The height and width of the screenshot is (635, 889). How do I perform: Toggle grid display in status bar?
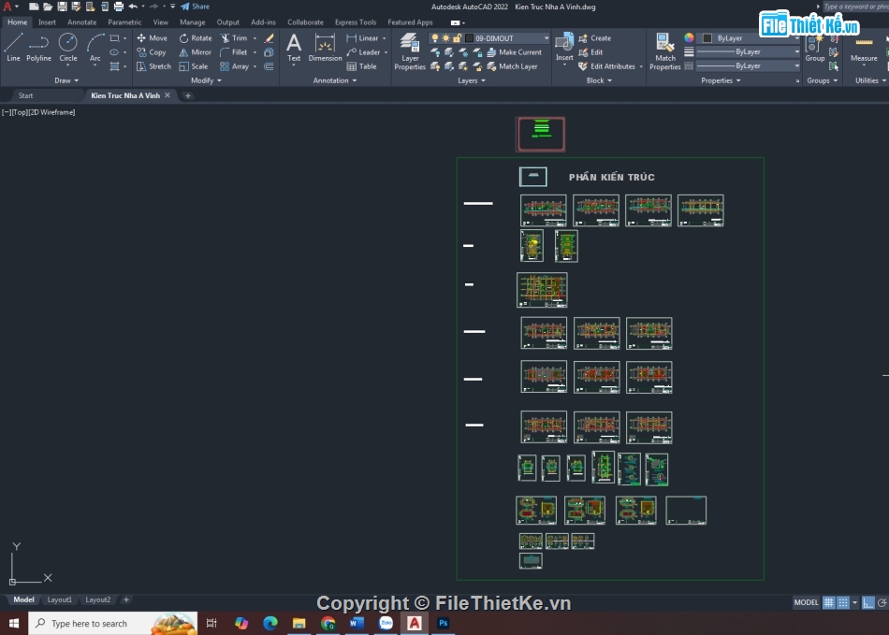pos(828,602)
